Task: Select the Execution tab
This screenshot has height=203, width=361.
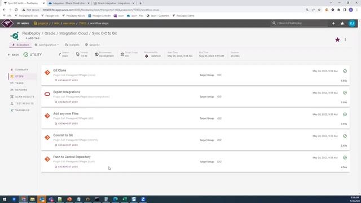Action: pos(20,45)
